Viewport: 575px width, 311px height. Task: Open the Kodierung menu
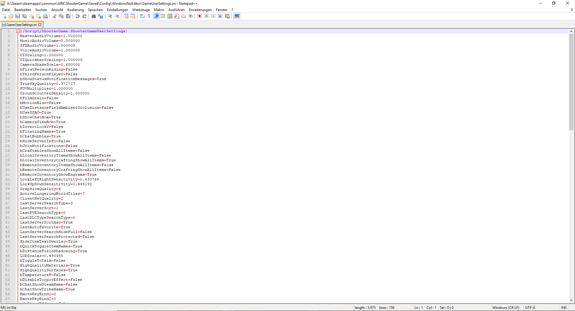pos(75,10)
